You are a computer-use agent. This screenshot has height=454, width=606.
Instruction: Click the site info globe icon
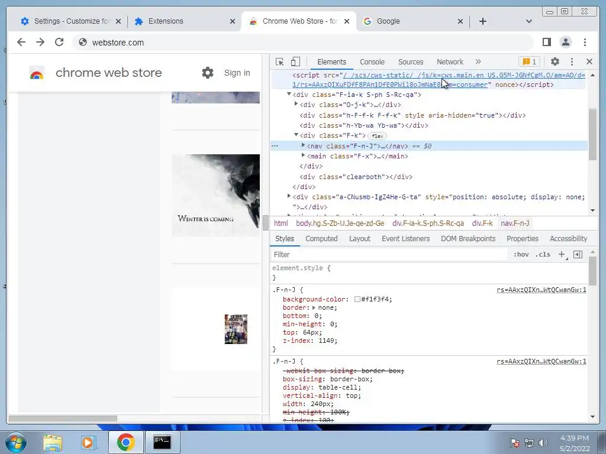(83, 43)
